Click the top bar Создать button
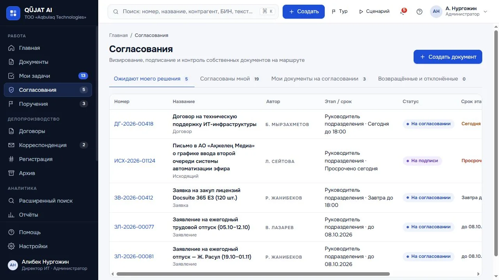The width and height of the screenshot is (499, 280). coord(304,12)
